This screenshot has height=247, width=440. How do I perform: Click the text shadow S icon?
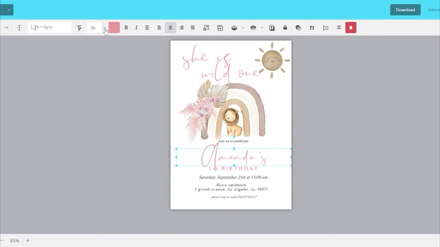click(x=272, y=28)
